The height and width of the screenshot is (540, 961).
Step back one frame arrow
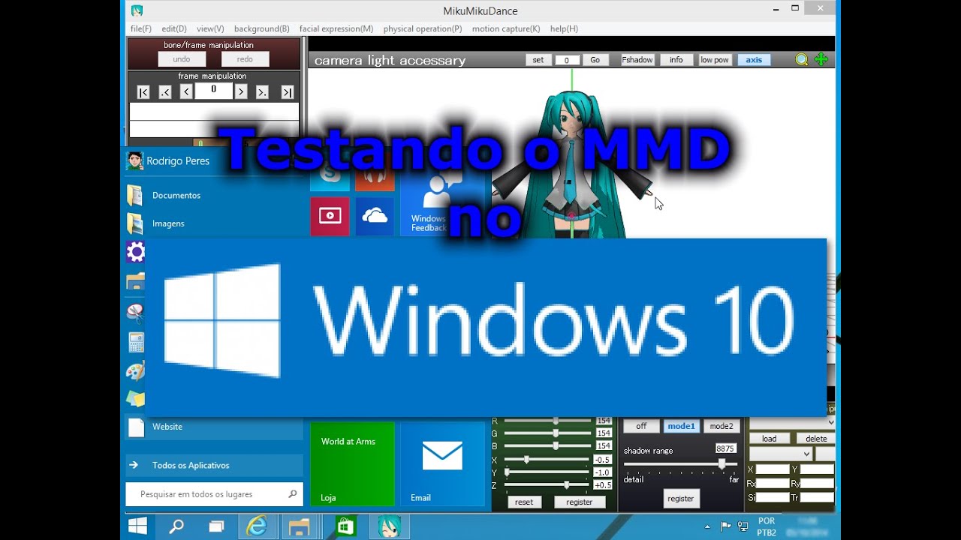coord(186,92)
